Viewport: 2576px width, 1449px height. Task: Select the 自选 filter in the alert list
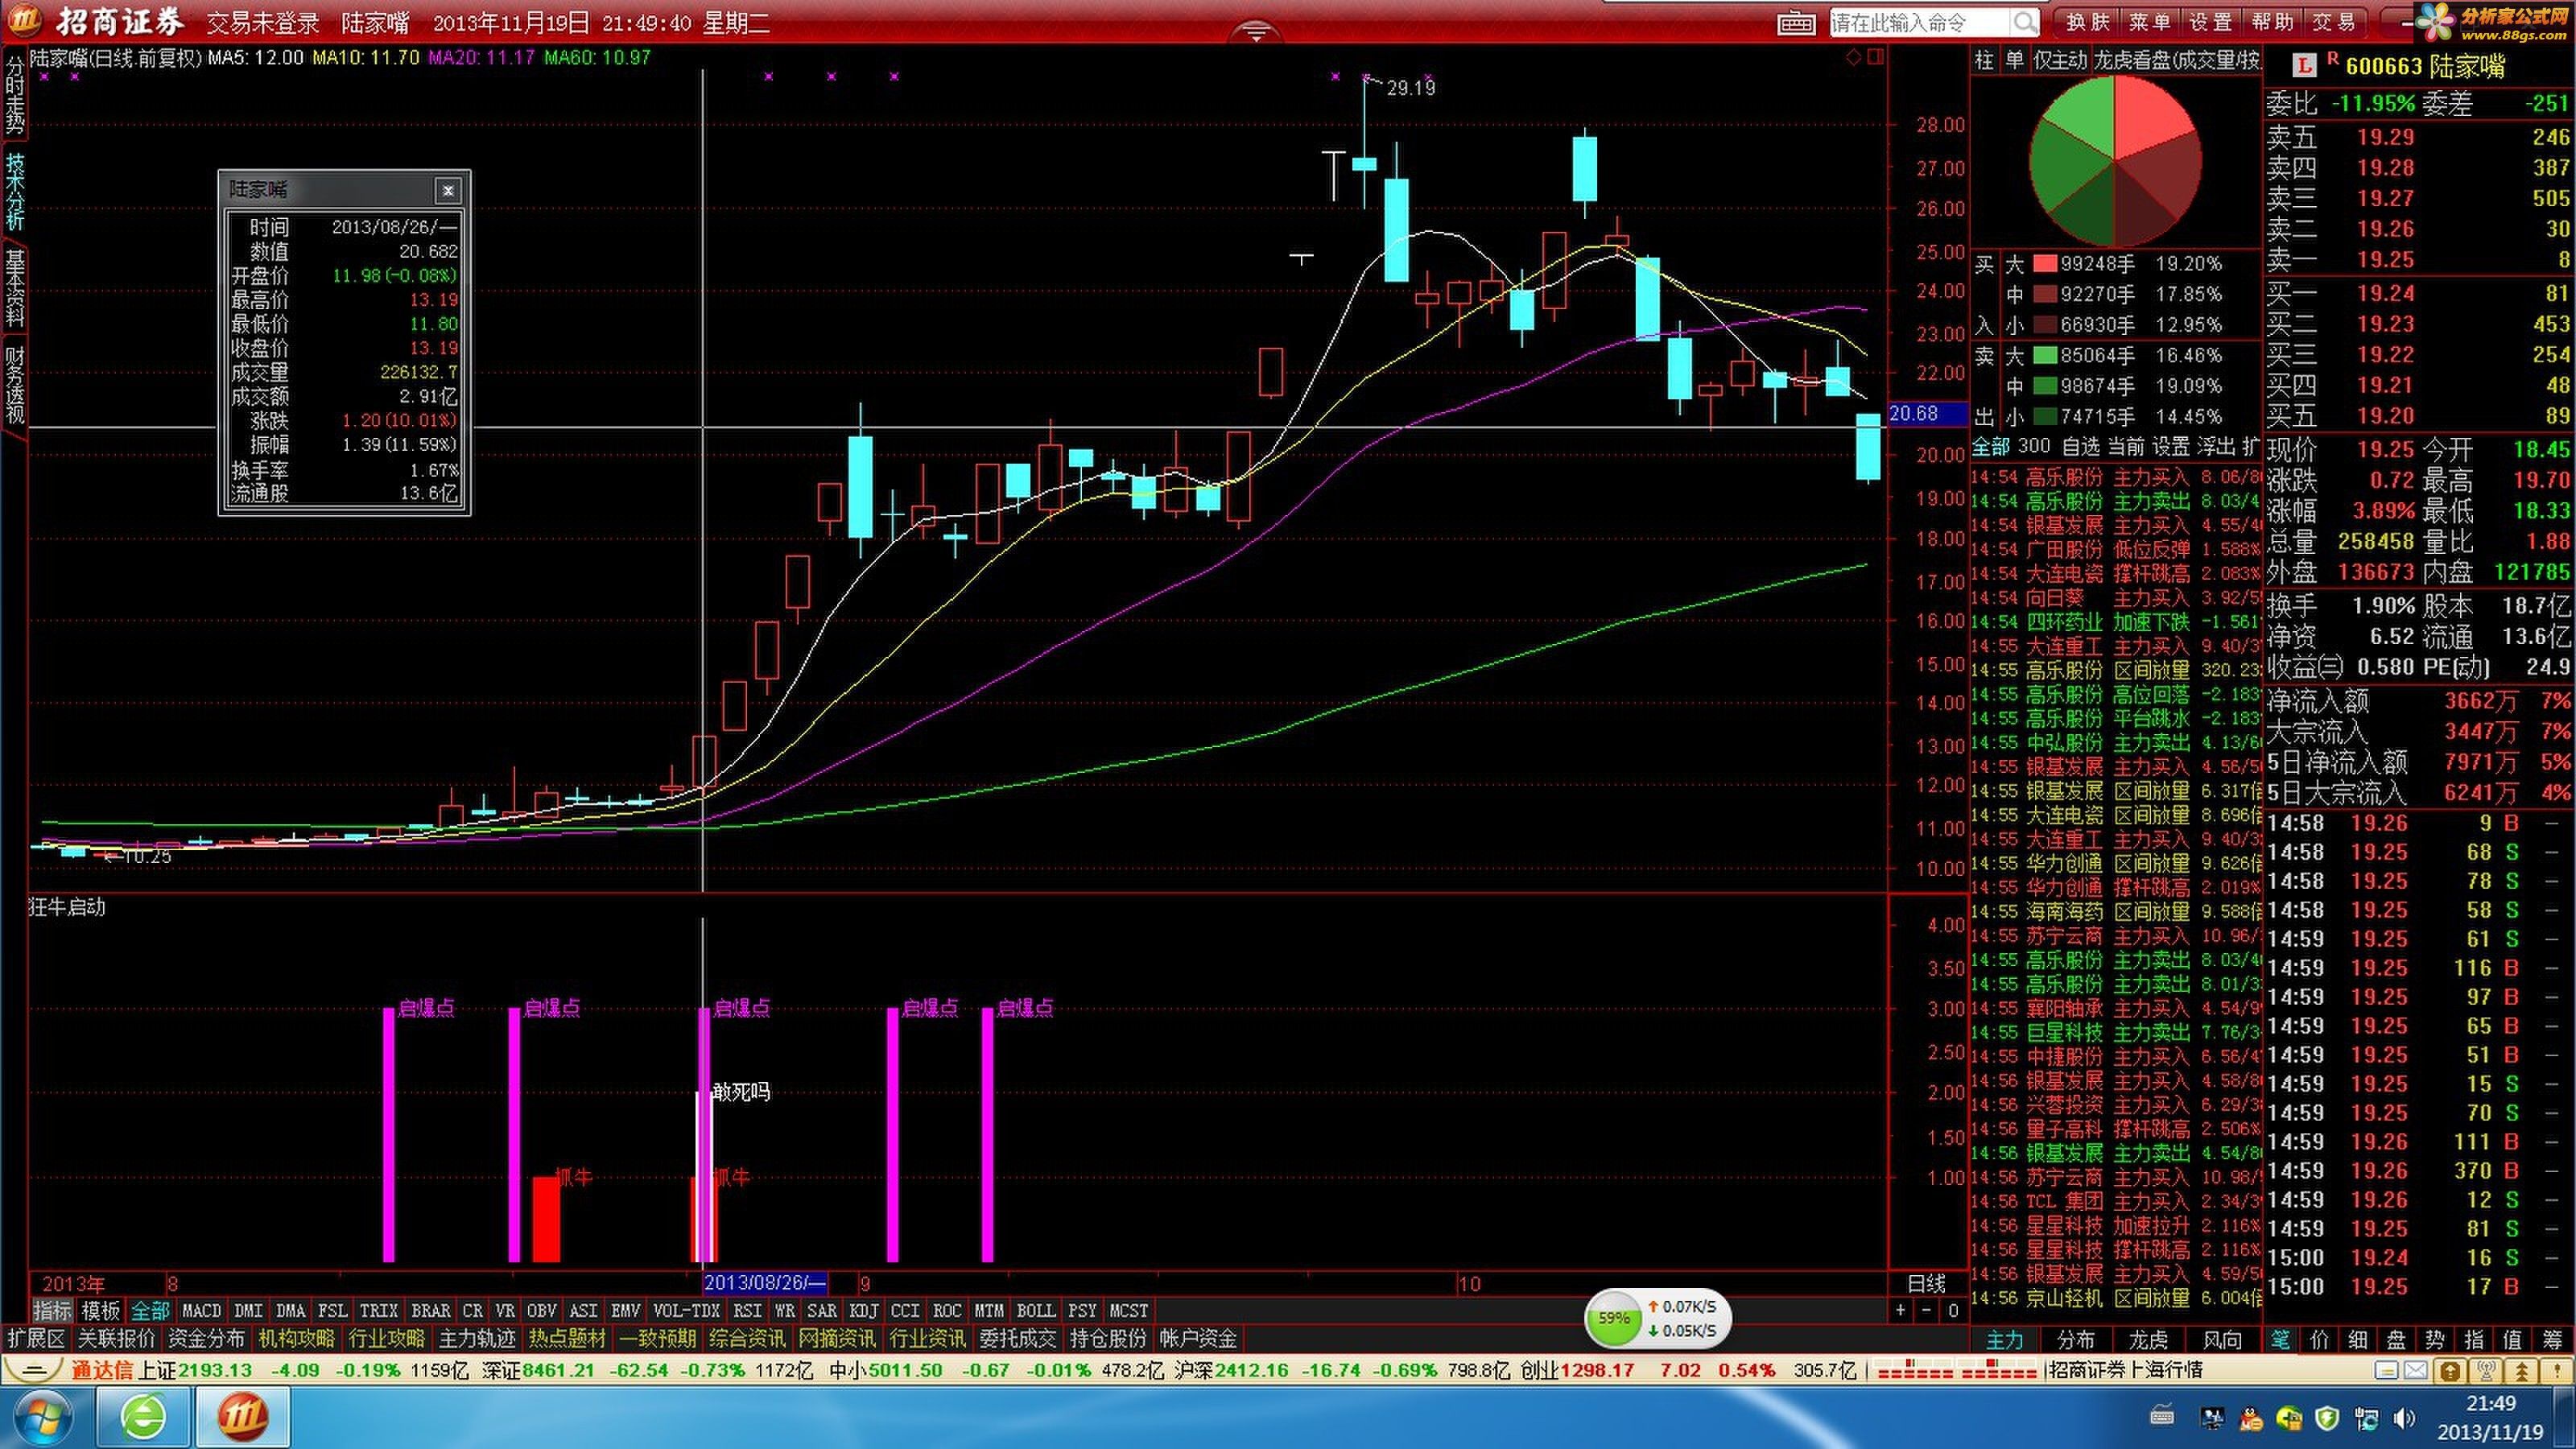click(2081, 446)
